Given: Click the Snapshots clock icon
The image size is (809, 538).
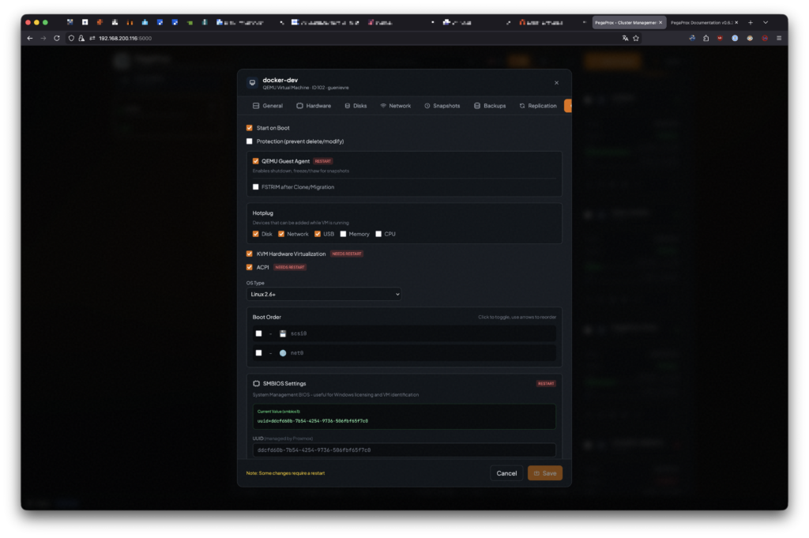Looking at the screenshot, I should 427,106.
